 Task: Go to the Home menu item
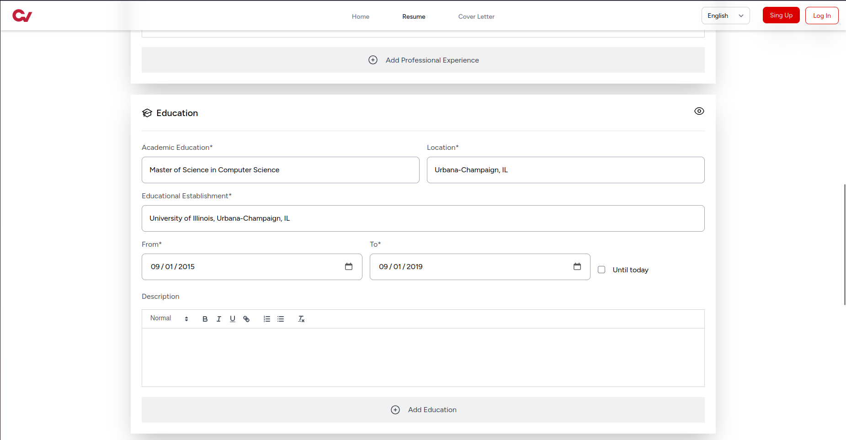(x=360, y=16)
